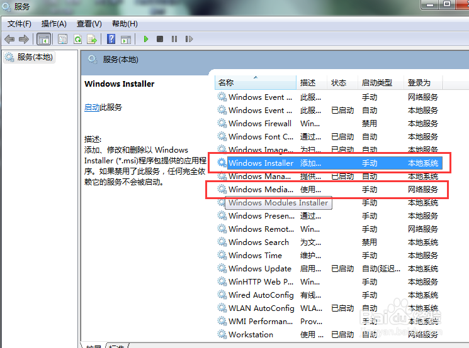Viewport: 469px width, 348px height.
Task: Sort by the 状态 column header
Action: 342,83
